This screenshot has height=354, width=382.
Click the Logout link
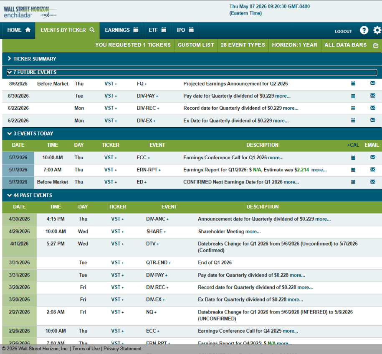click(343, 31)
